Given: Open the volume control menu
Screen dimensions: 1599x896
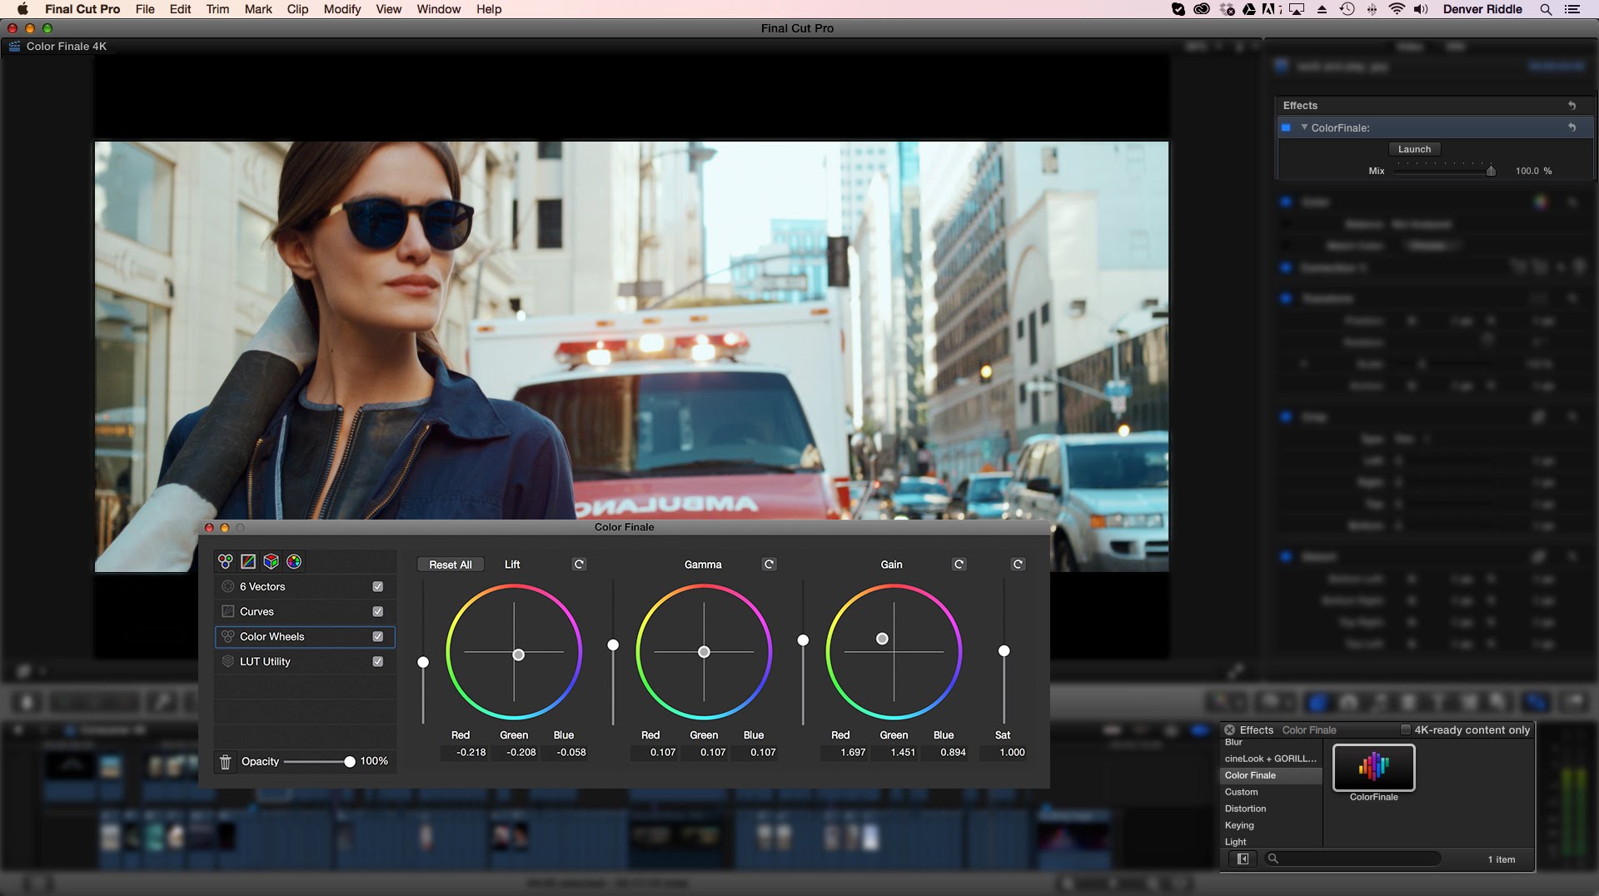Looking at the screenshot, I should click(x=1421, y=9).
